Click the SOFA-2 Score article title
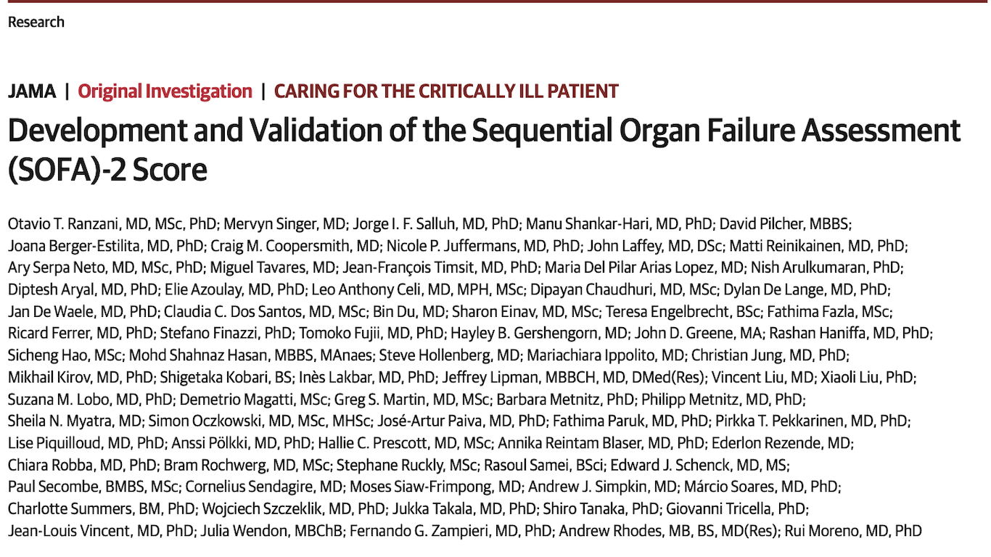This screenshot has width=991, height=557. point(484,149)
